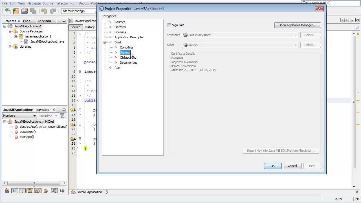Close the Navigator tab with its X
This screenshot has width=361, height=203.
(54, 110)
